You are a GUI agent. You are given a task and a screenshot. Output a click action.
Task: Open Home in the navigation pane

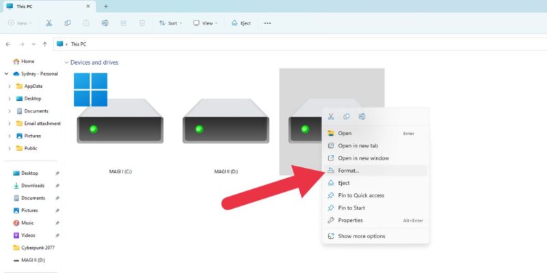pyautogui.click(x=24, y=61)
